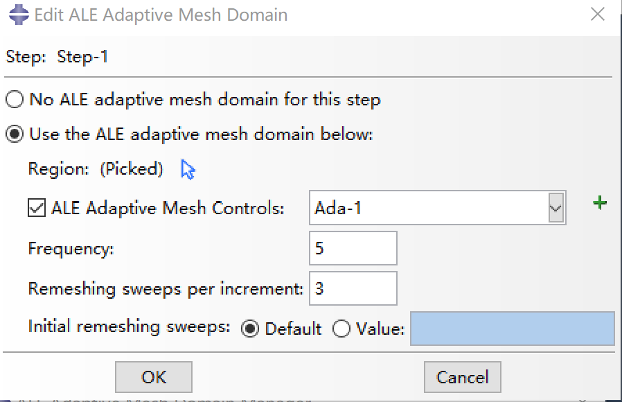The height and width of the screenshot is (402, 622).
Task: Choose Value for initial remeshing sweeps
Action: 341,328
